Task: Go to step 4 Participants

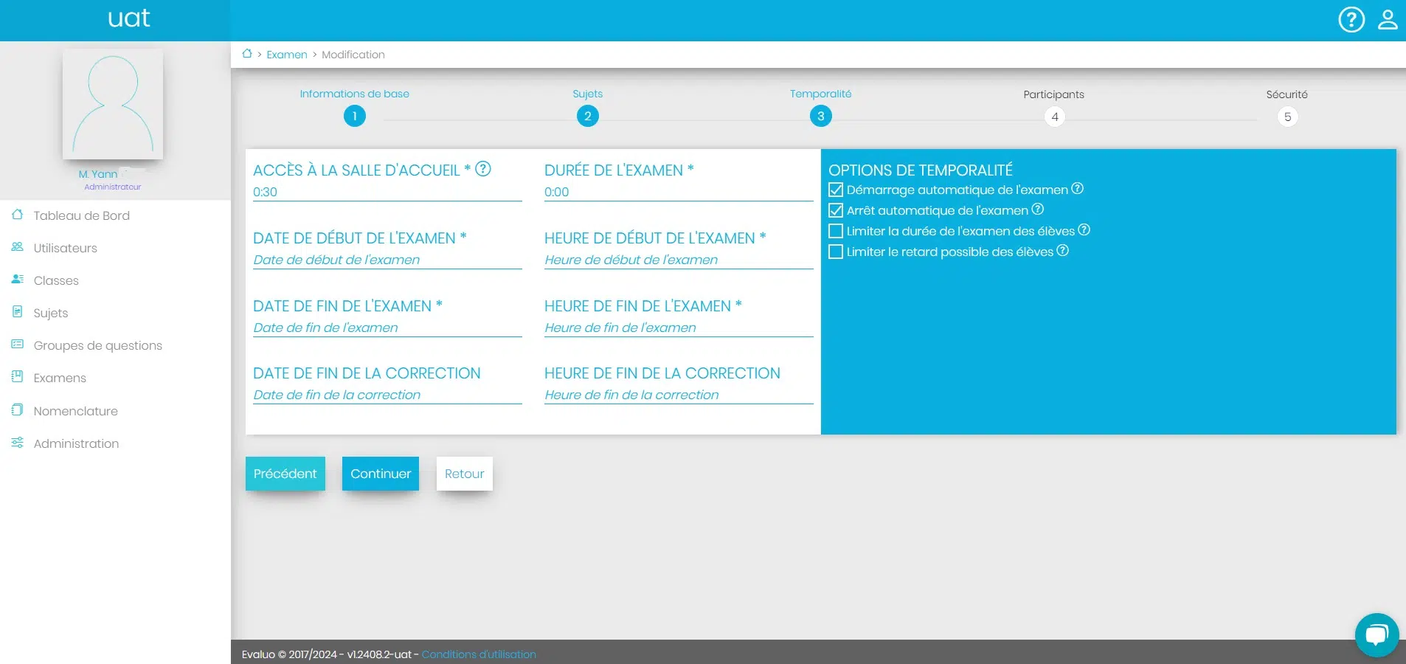Action: pyautogui.click(x=1054, y=117)
